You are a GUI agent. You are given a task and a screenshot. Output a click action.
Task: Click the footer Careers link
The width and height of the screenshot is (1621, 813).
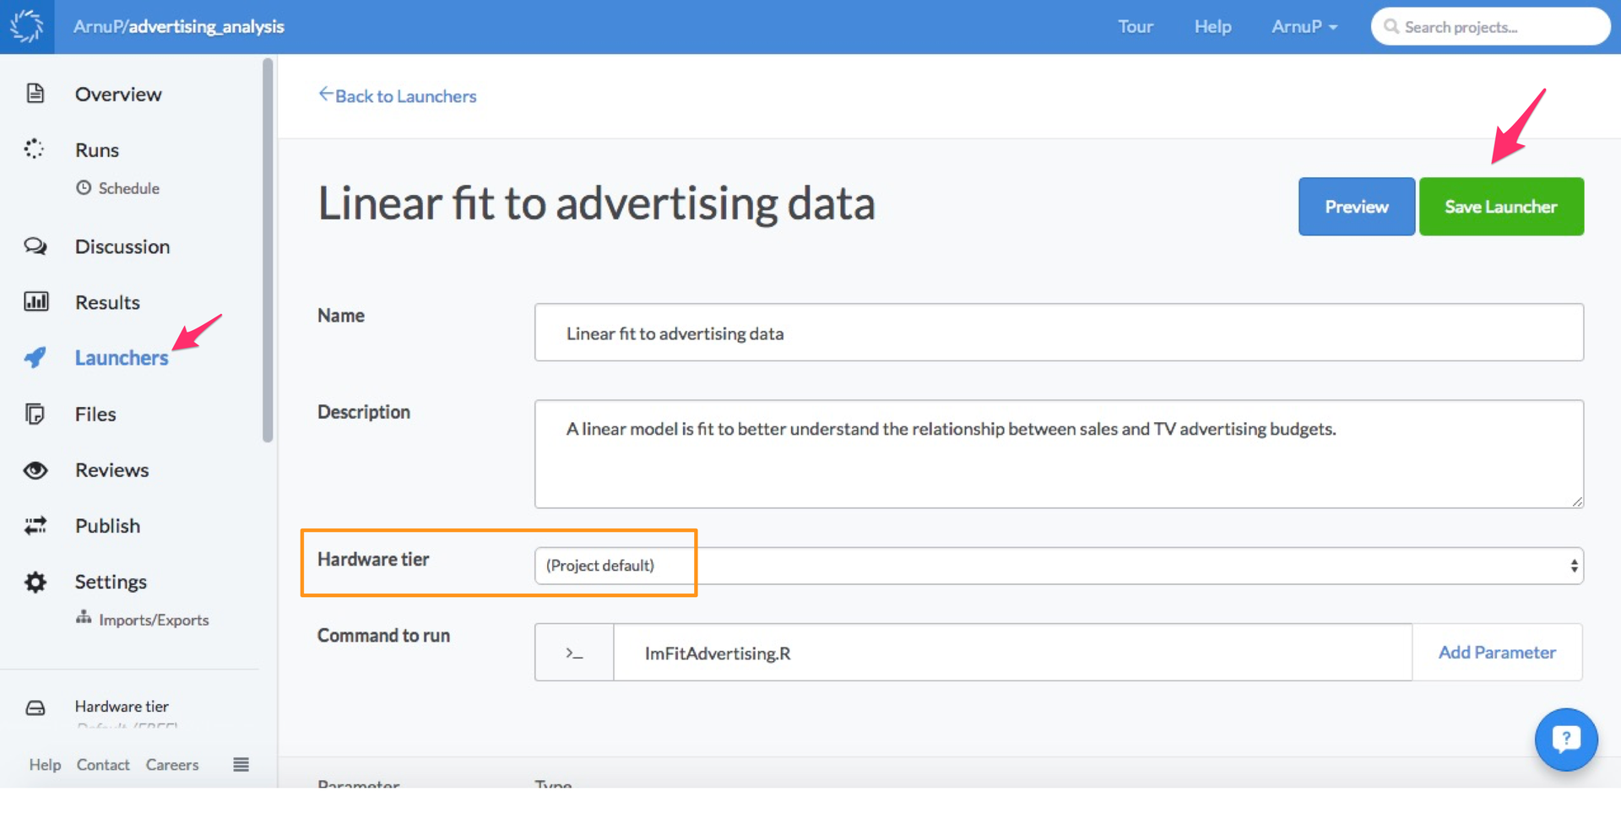(172, 765)
